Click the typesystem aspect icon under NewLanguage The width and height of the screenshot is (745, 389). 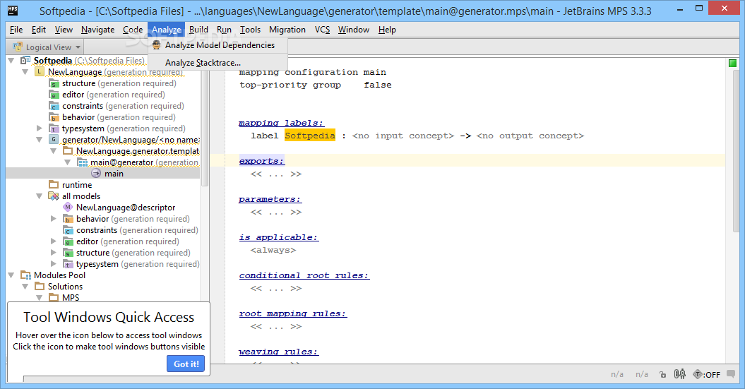[54, 128]
